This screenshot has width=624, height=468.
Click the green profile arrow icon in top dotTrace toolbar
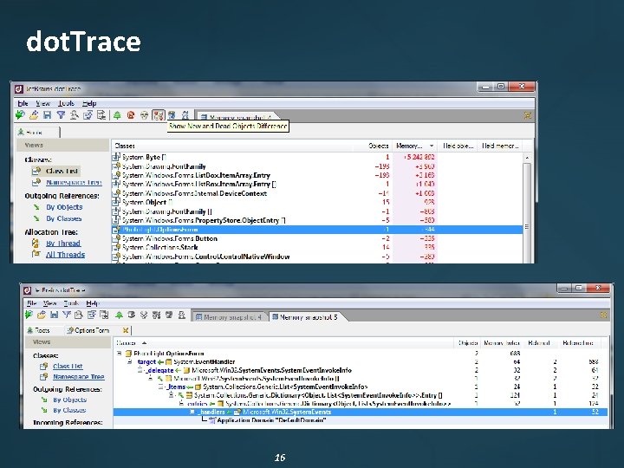(20, 115)
